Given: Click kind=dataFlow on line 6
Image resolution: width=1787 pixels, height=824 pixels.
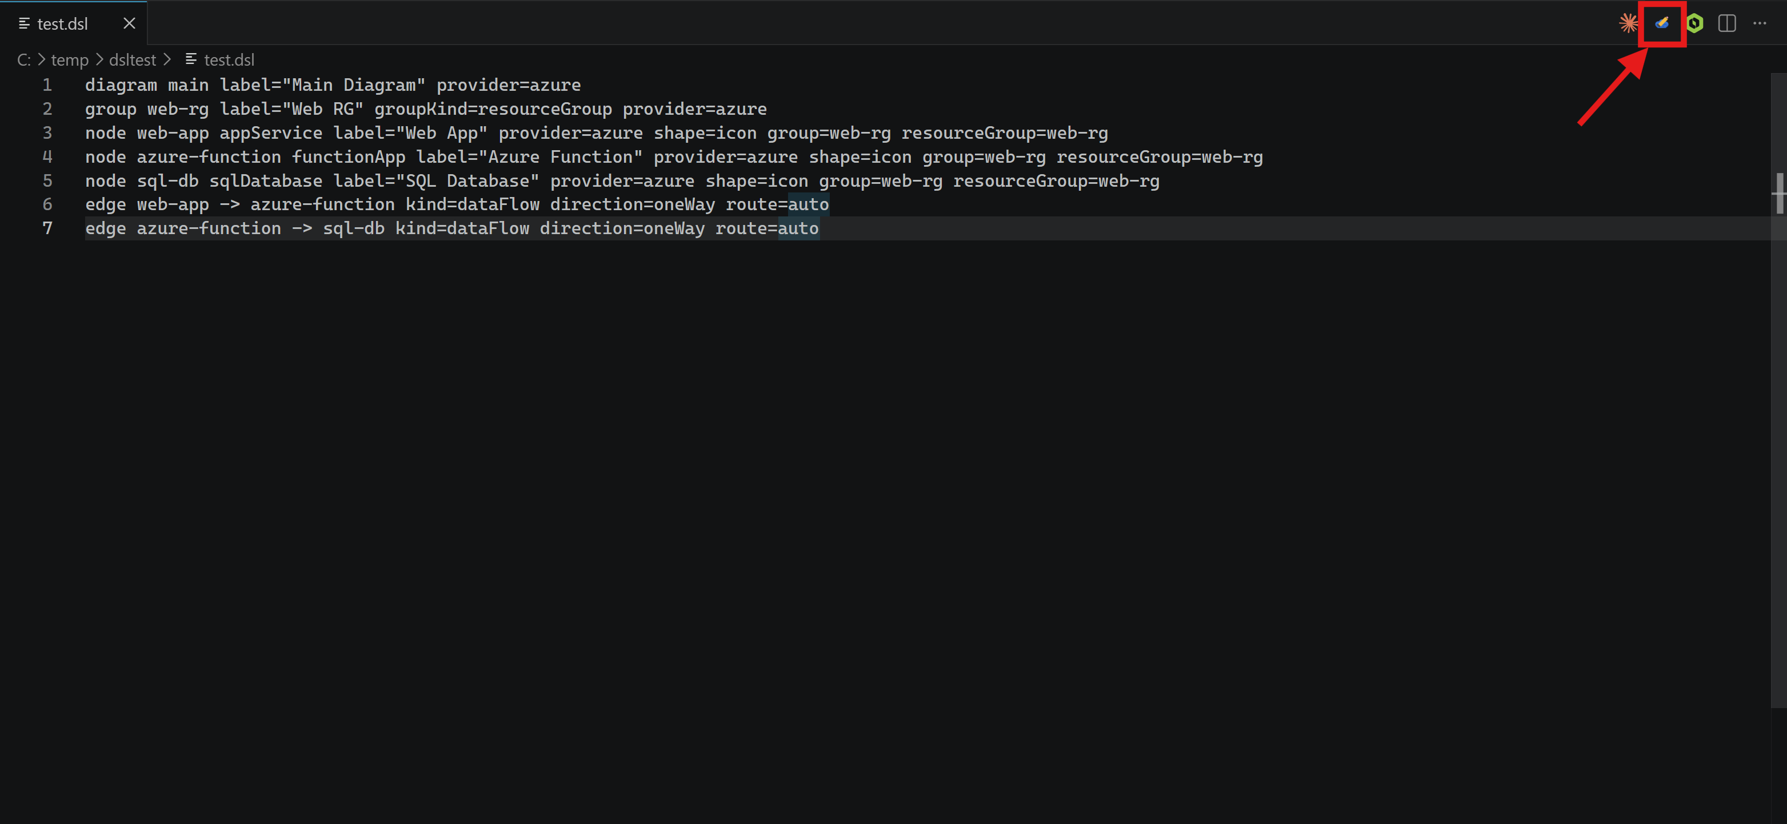Looking at the screenshot, I should point(473,204).
